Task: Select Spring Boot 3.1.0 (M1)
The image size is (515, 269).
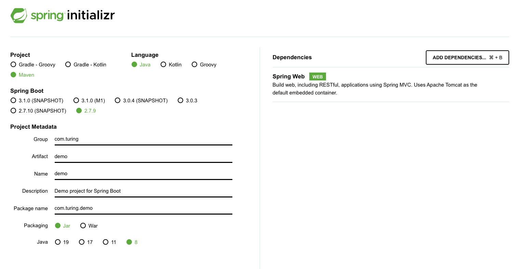Action: [x=89, y=100]
